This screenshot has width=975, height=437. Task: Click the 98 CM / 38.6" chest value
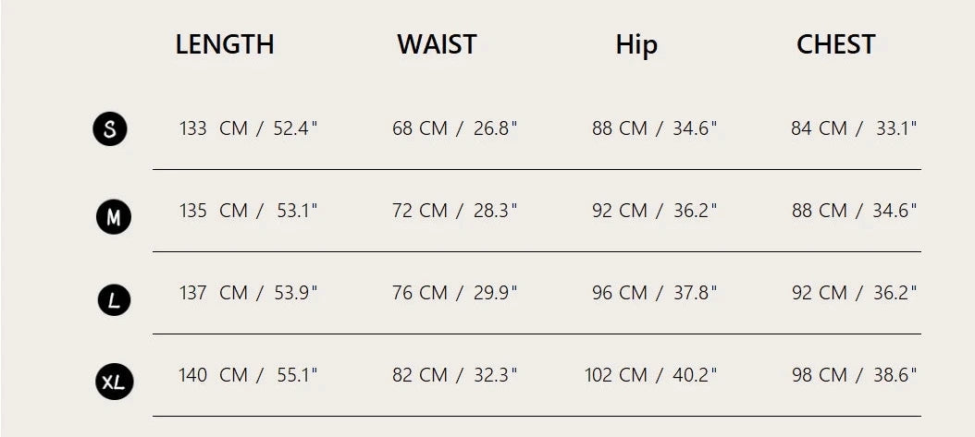click(853, 375)
